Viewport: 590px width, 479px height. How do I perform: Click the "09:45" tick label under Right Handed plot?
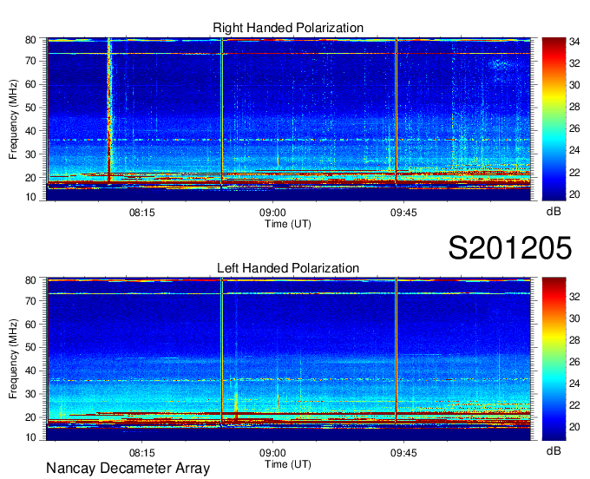pos(403,213)
